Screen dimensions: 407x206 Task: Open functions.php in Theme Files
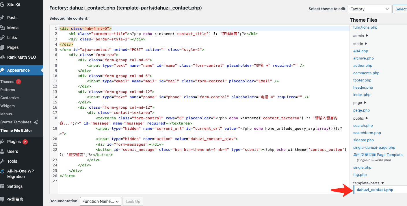coord(365,27)
